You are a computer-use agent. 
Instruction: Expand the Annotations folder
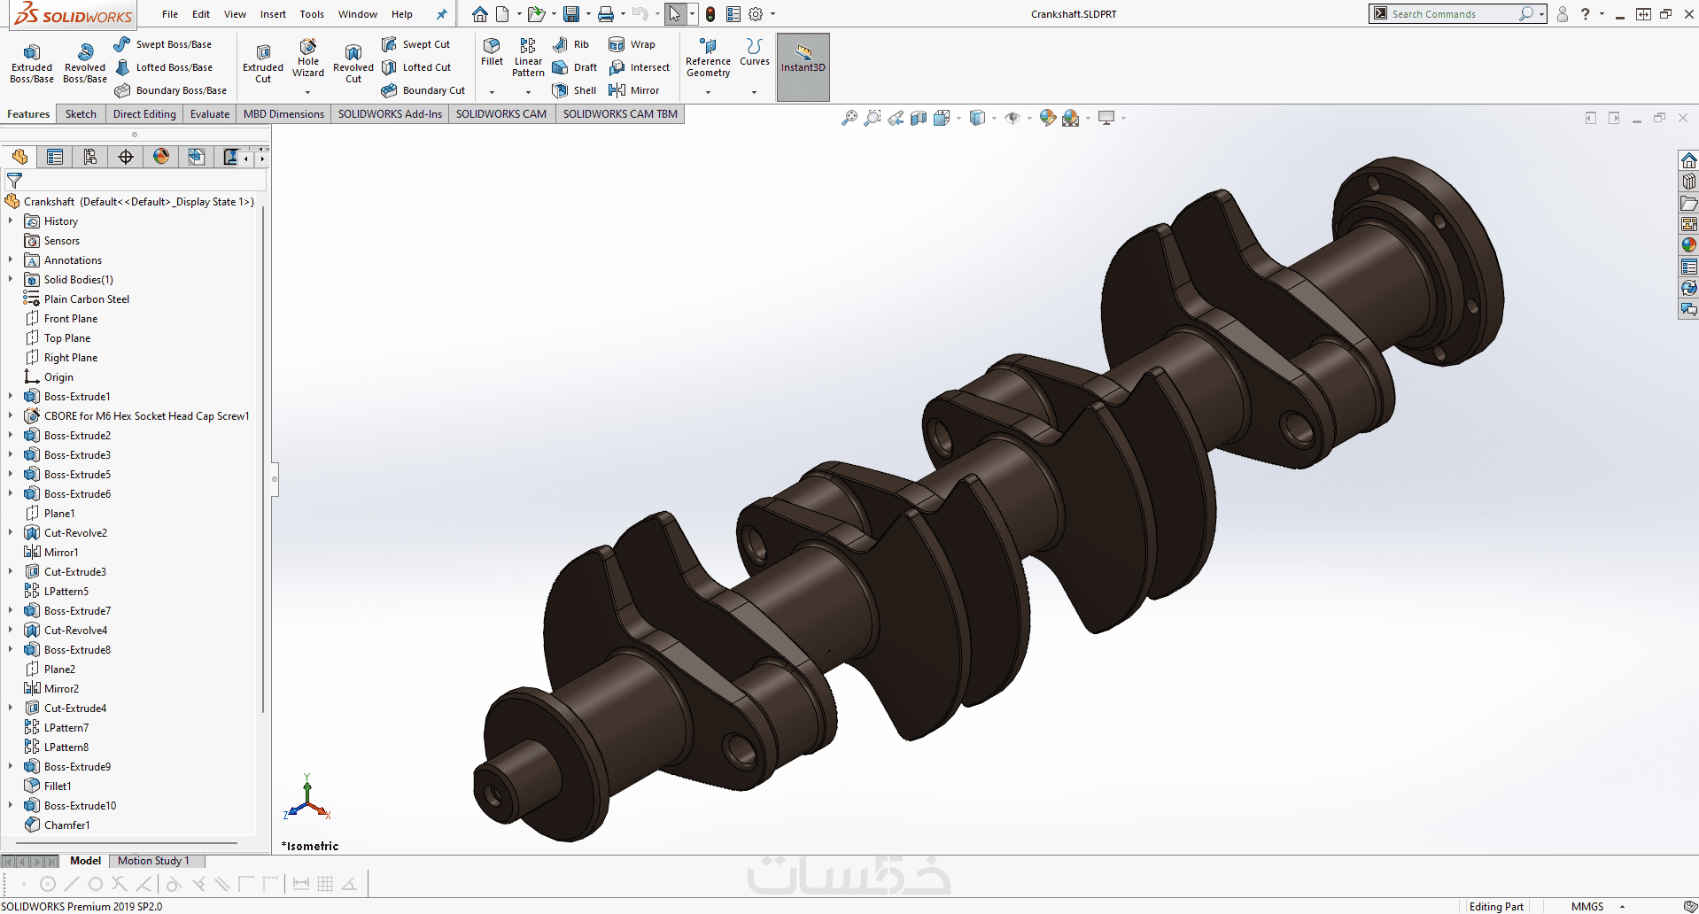(x=11, y=260)
